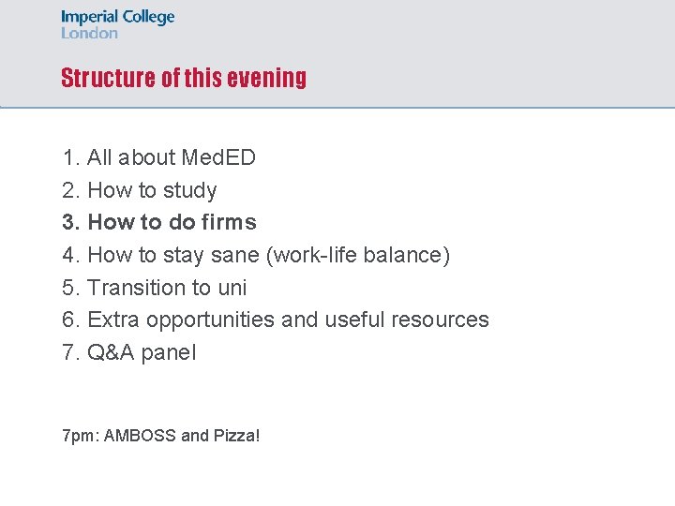Click the word 'resources' in item six
This screenshot has height=506, width=675.
441,320
